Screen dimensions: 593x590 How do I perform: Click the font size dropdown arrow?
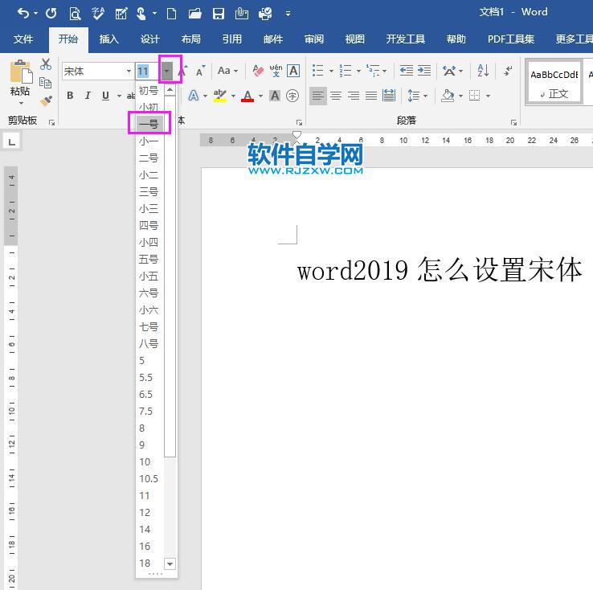click(166, 71)
